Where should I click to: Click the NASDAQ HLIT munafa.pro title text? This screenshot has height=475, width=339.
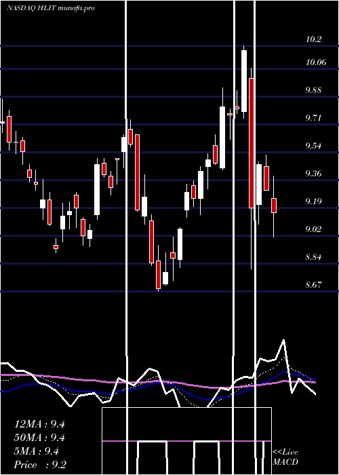51,8
